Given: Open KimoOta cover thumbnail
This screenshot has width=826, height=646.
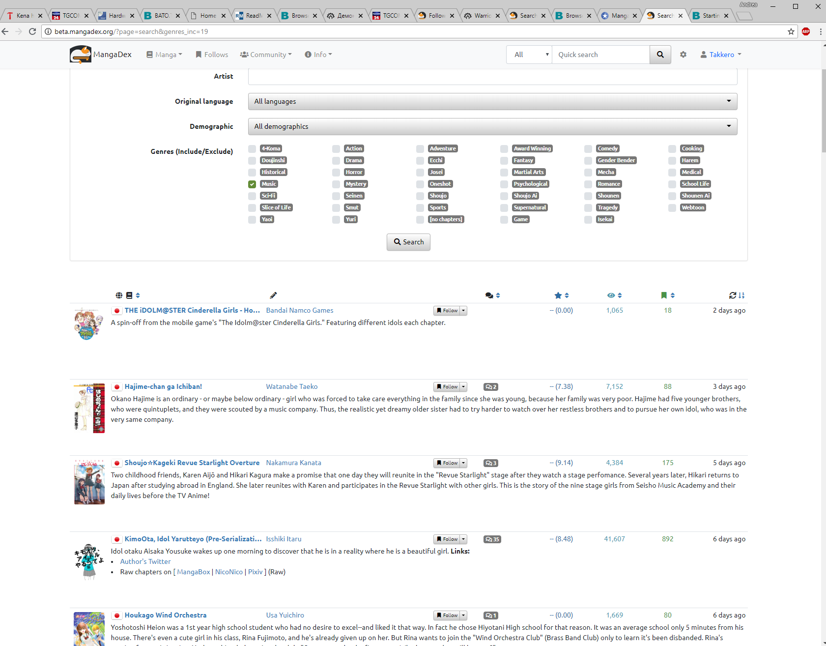Looking at the screenshot, I should [x=89, y=562].
